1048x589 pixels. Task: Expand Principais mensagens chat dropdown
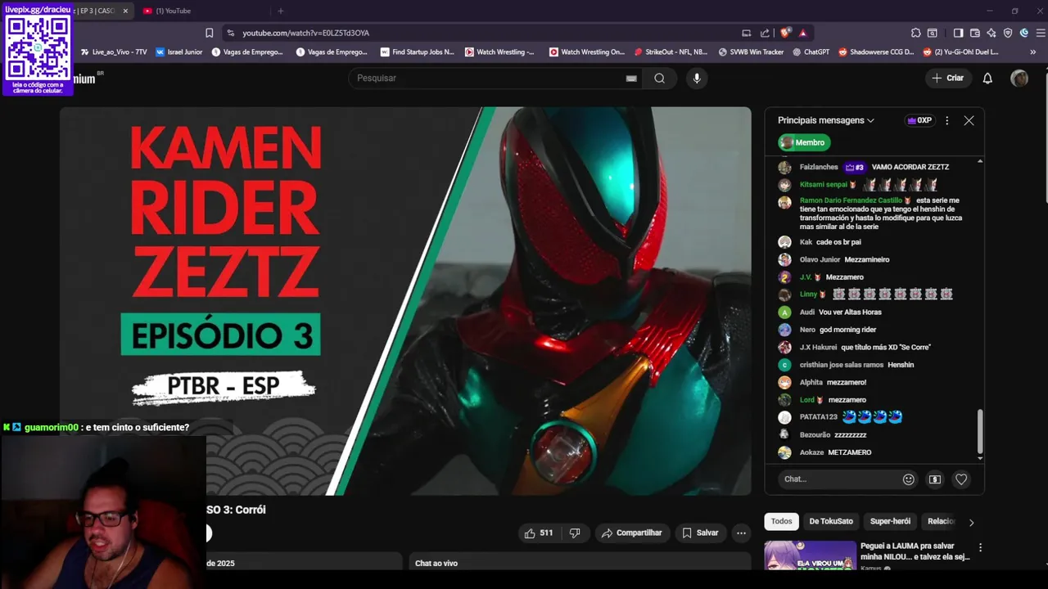[x=826, y=120]
